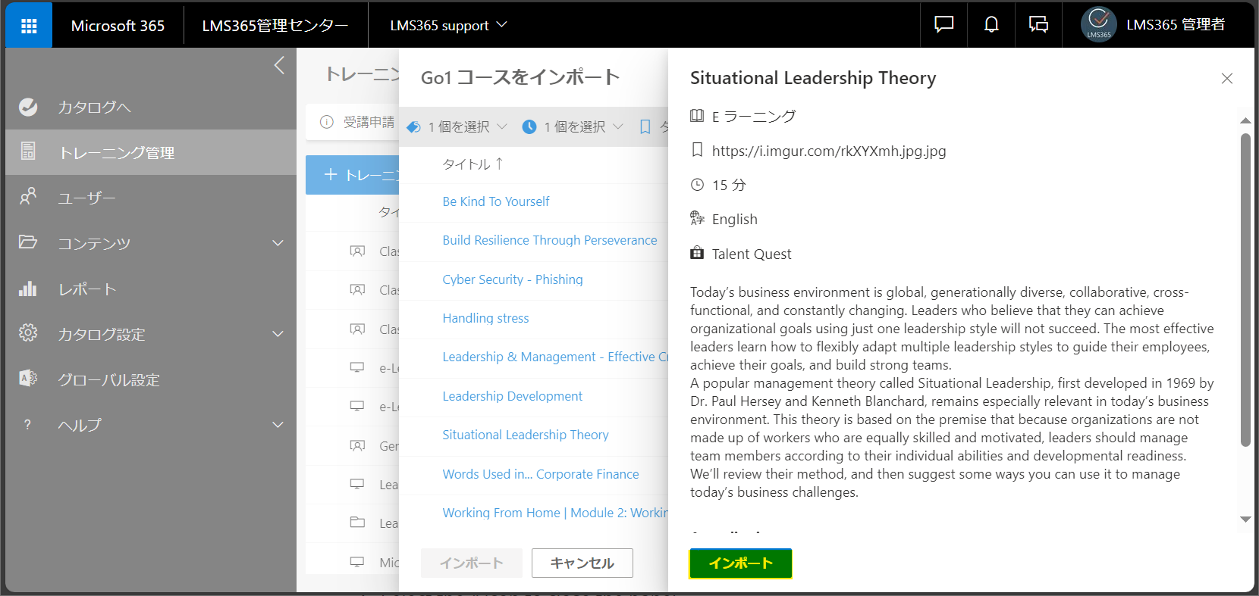Open Be Kind To Yourself course

coord(496,201)
